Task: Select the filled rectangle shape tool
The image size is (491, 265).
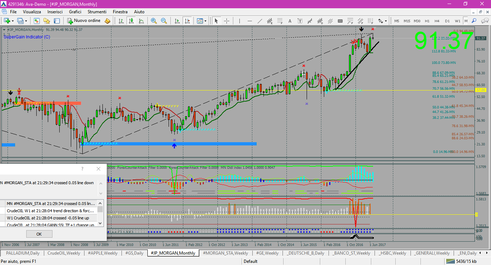Action: point(340,21)
